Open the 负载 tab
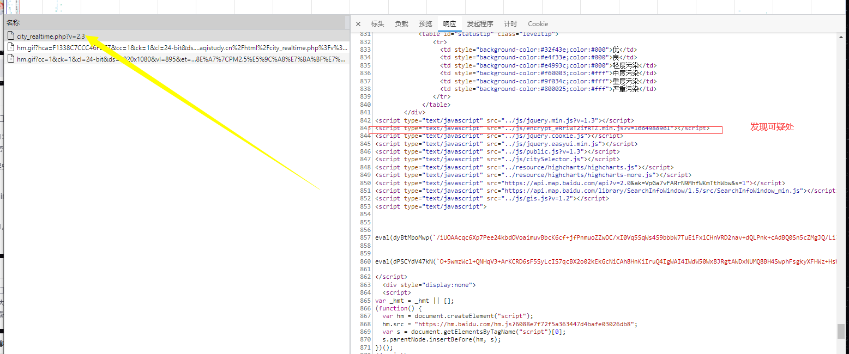849x354 pixels. [401, 24]
